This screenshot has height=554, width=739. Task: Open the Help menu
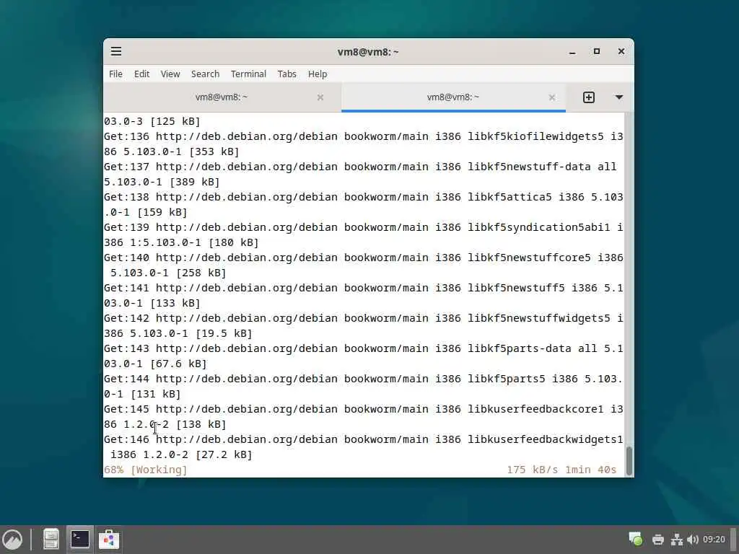point(318,74)
